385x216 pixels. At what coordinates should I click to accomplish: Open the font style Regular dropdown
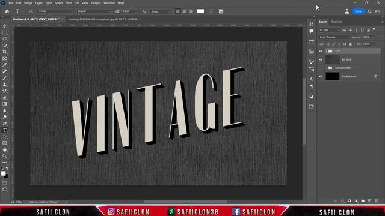(94, 11)
